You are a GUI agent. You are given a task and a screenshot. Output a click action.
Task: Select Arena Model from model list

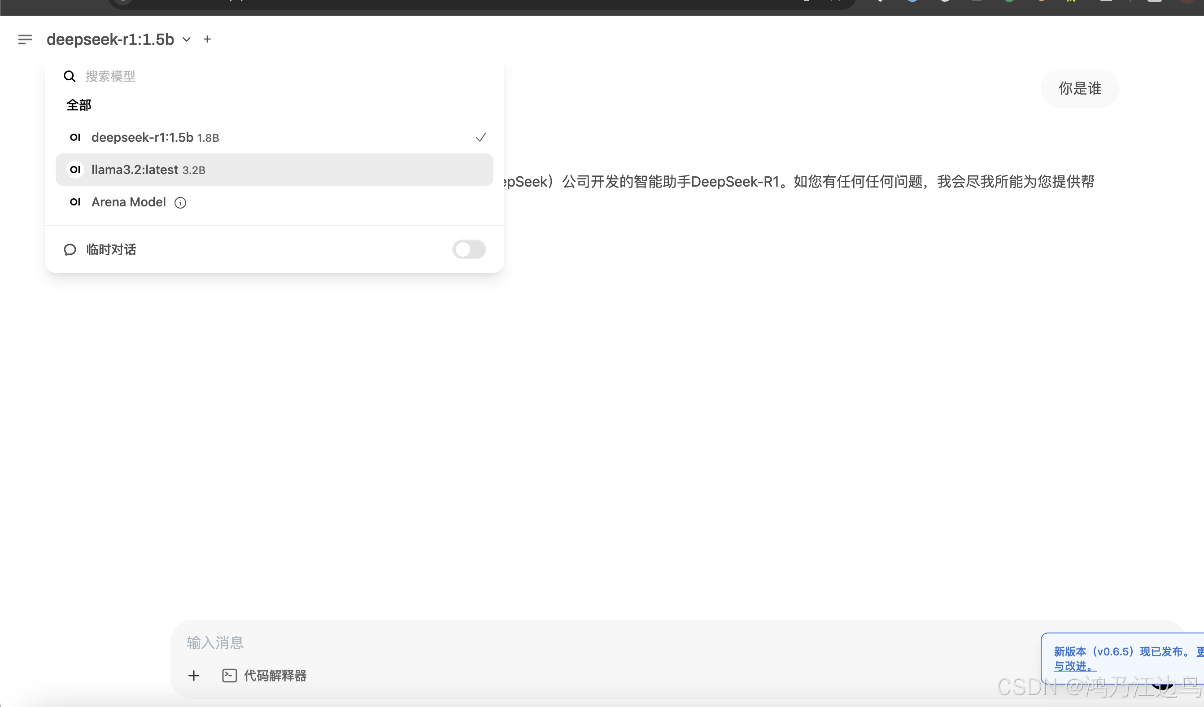point(129,202)
